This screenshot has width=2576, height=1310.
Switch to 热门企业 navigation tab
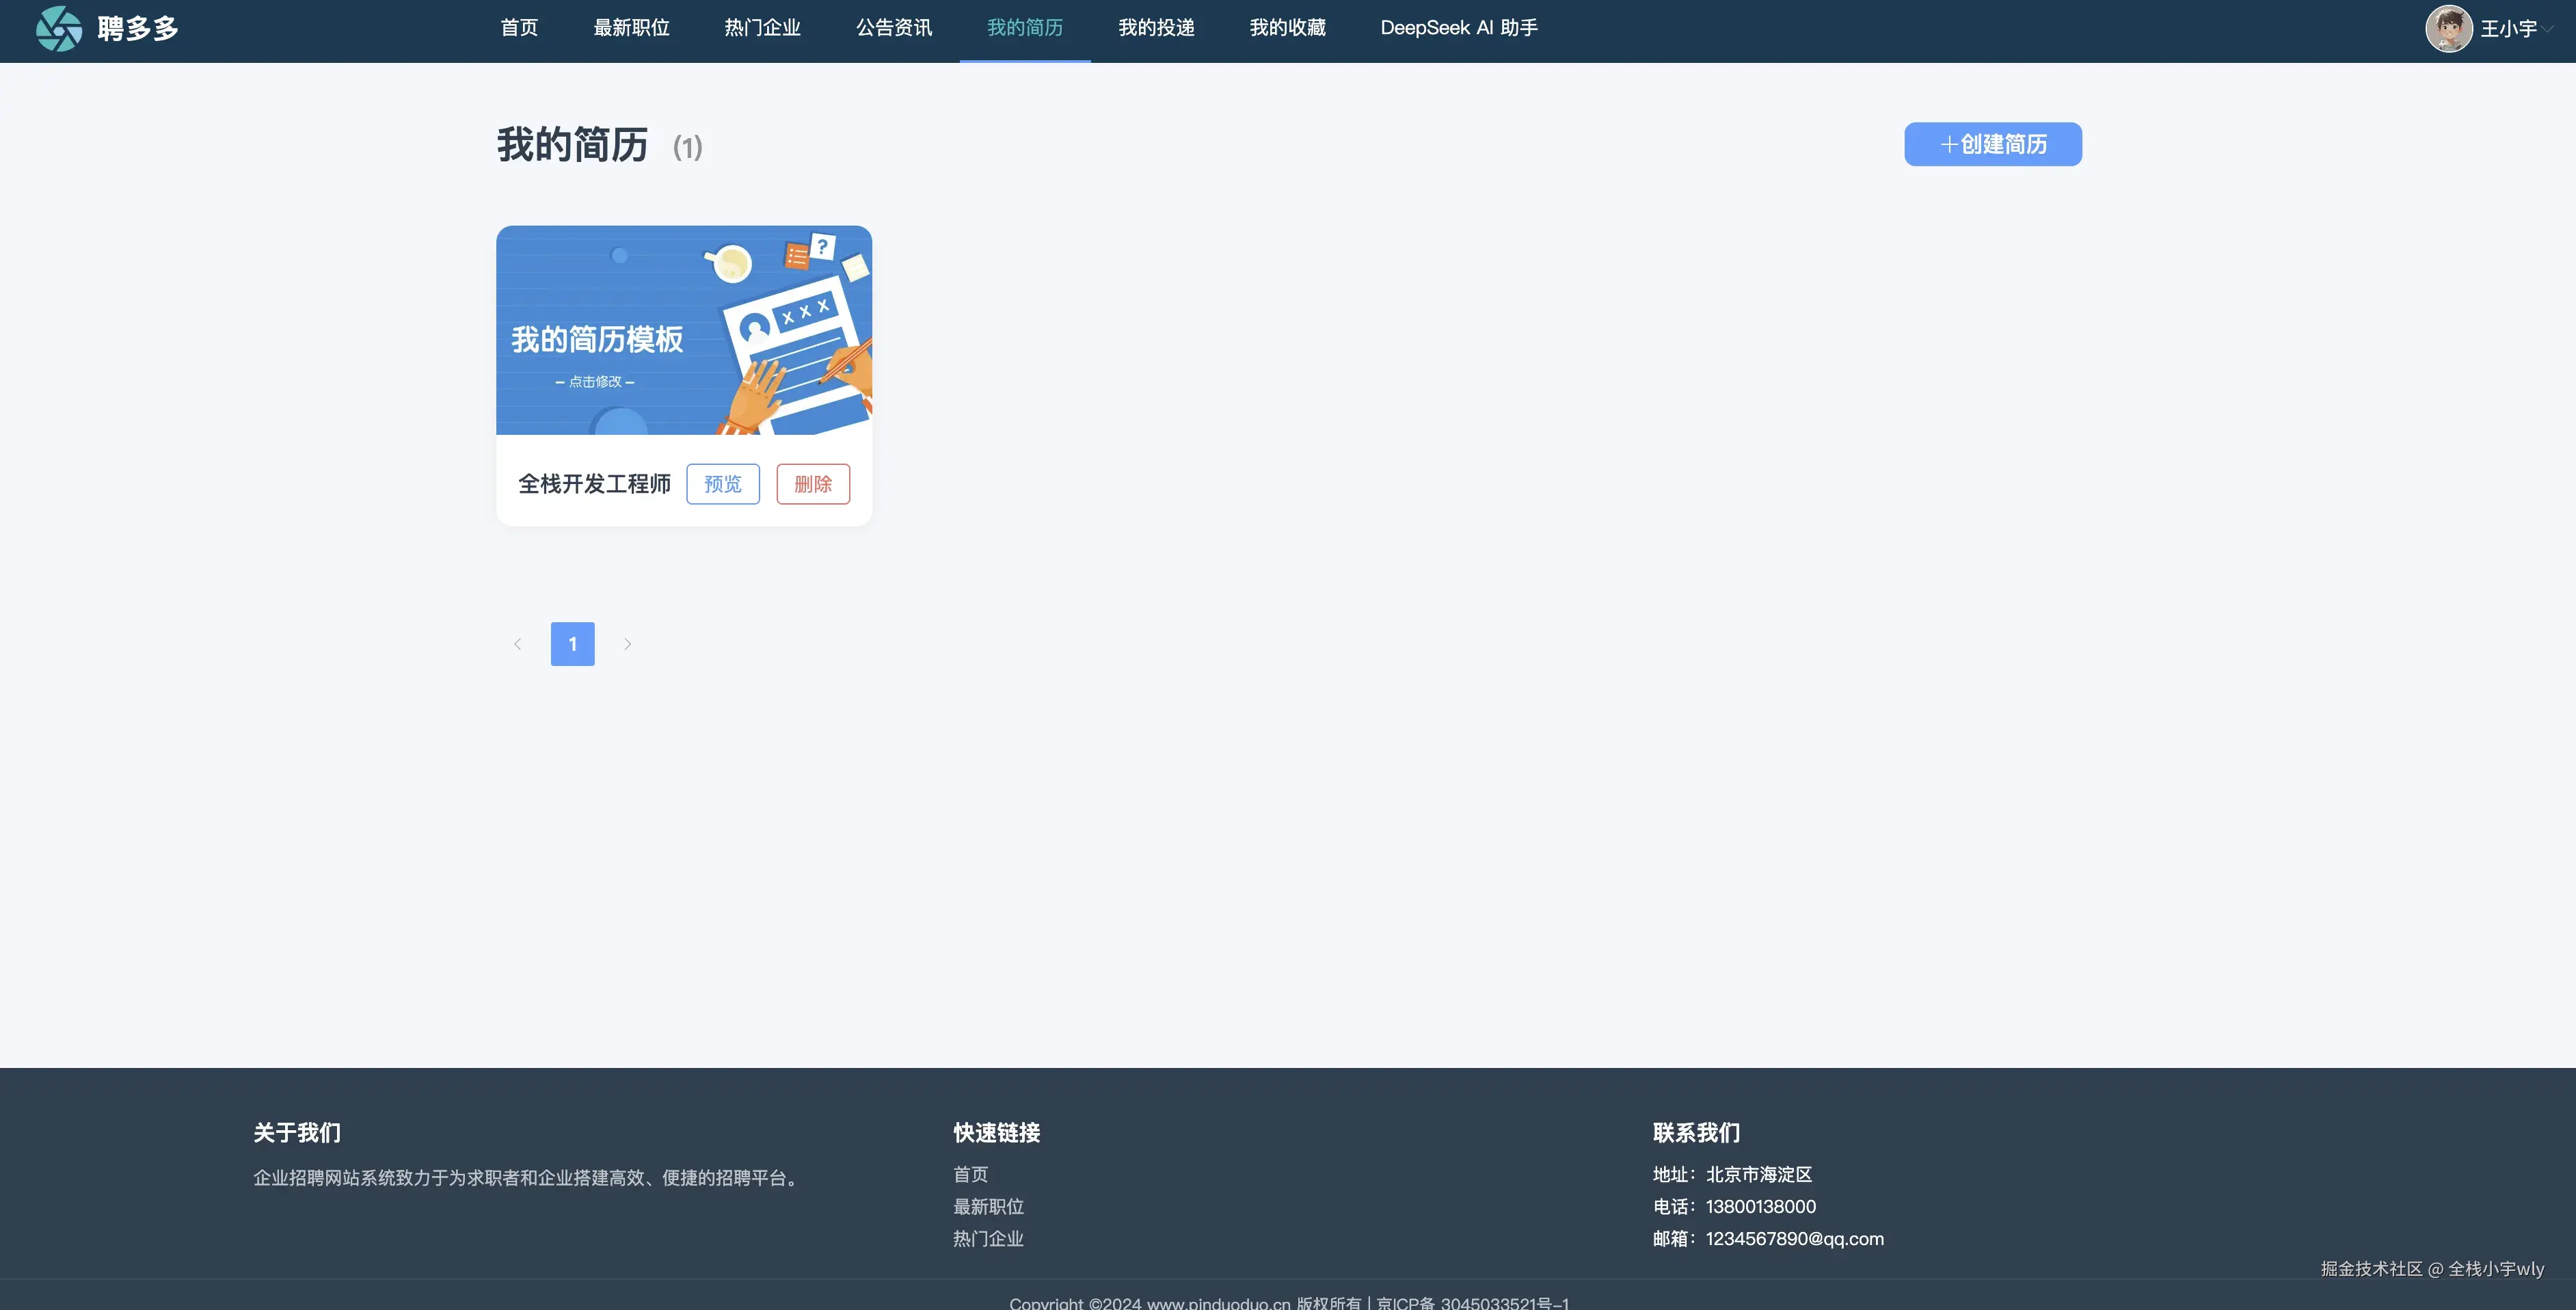click(762, 28)
